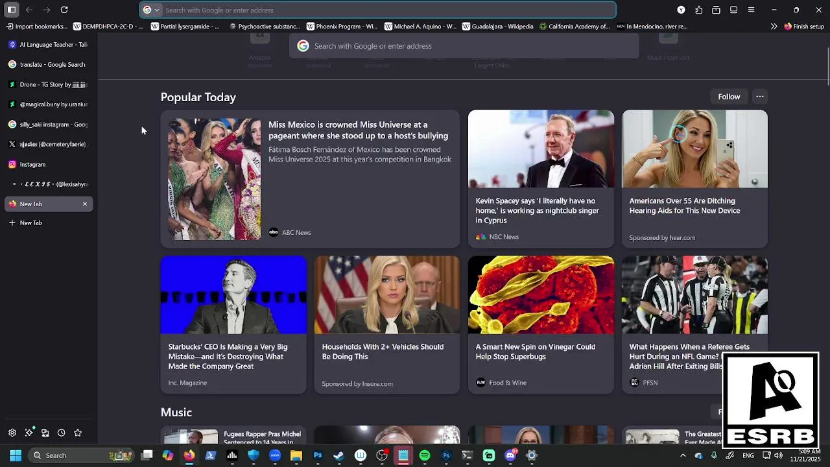Switch to the @magical.buny tab
This screenshot has height=467, width=830.
pos(49,104)
